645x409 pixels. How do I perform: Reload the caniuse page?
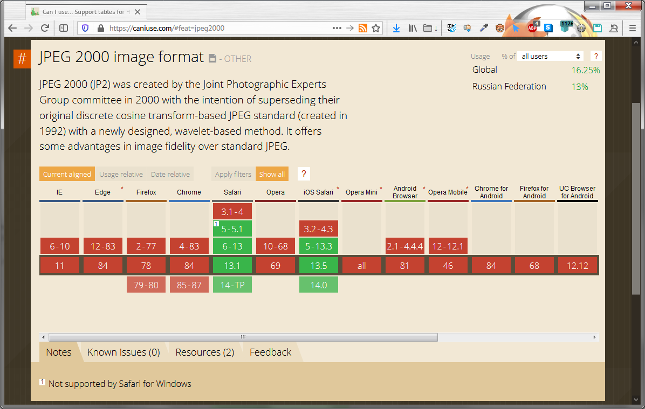click(45, 28)
